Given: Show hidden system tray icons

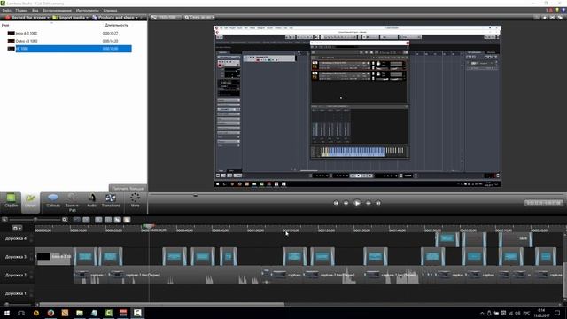Looking at the screenshot, I should point(482,313).
